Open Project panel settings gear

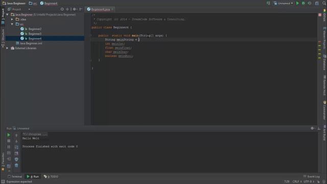tap(75, 9)
